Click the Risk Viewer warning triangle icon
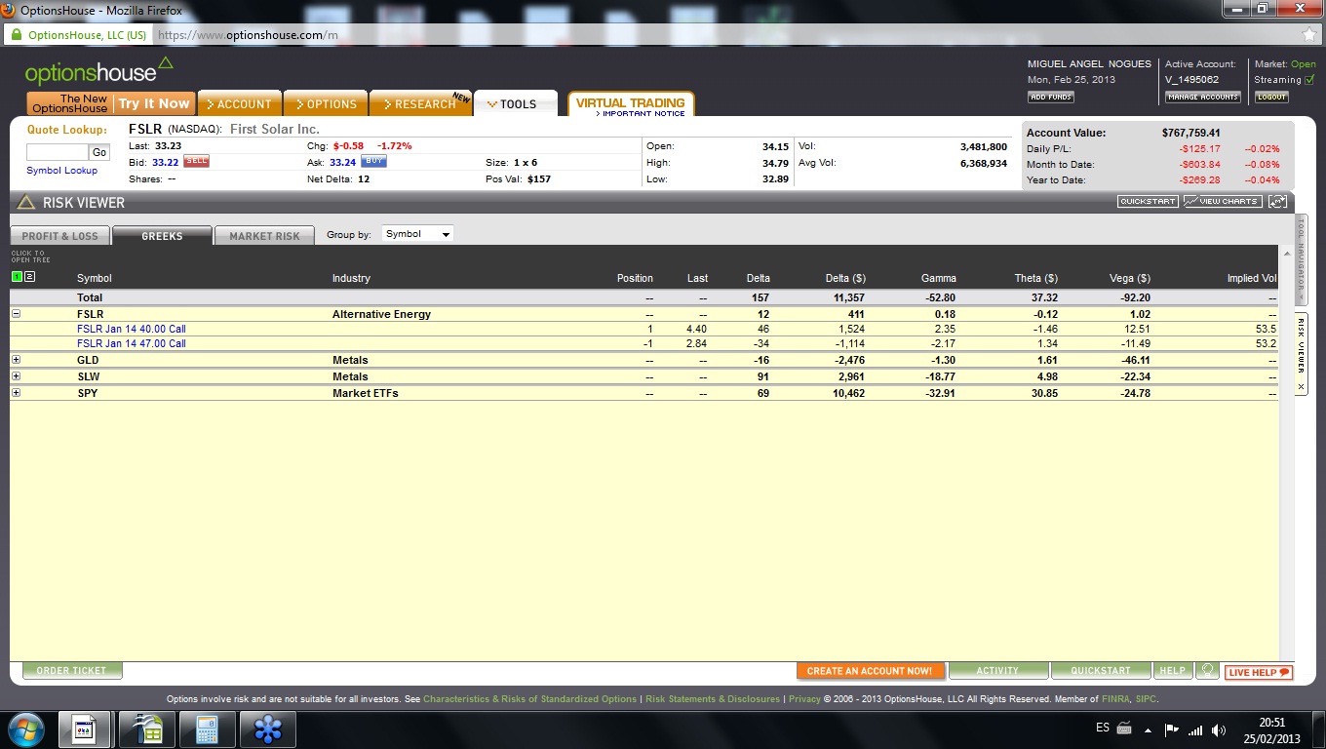 point(26,202)
